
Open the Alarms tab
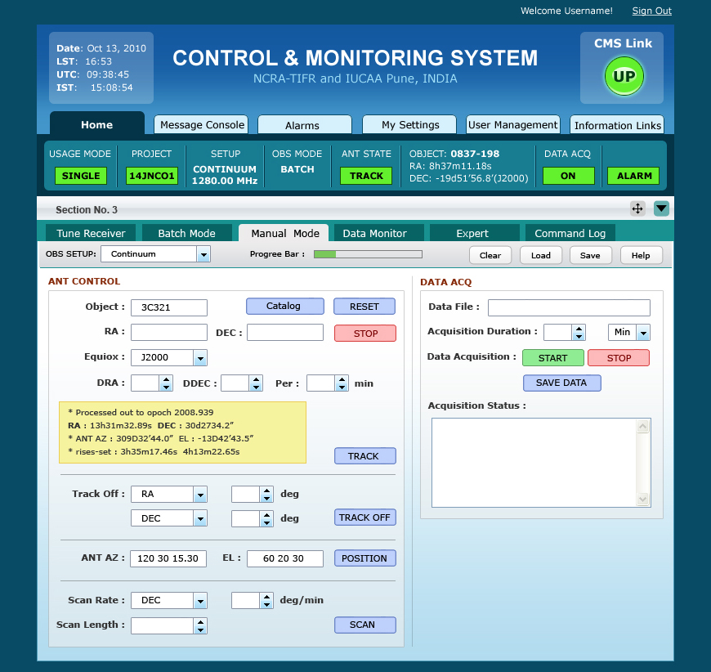pyautogui.click(x=304, y=125)
